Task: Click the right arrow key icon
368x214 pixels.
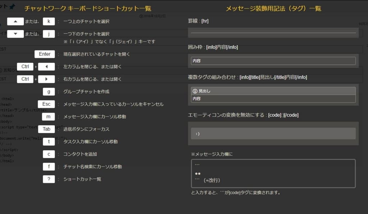Action: point(46,79)
